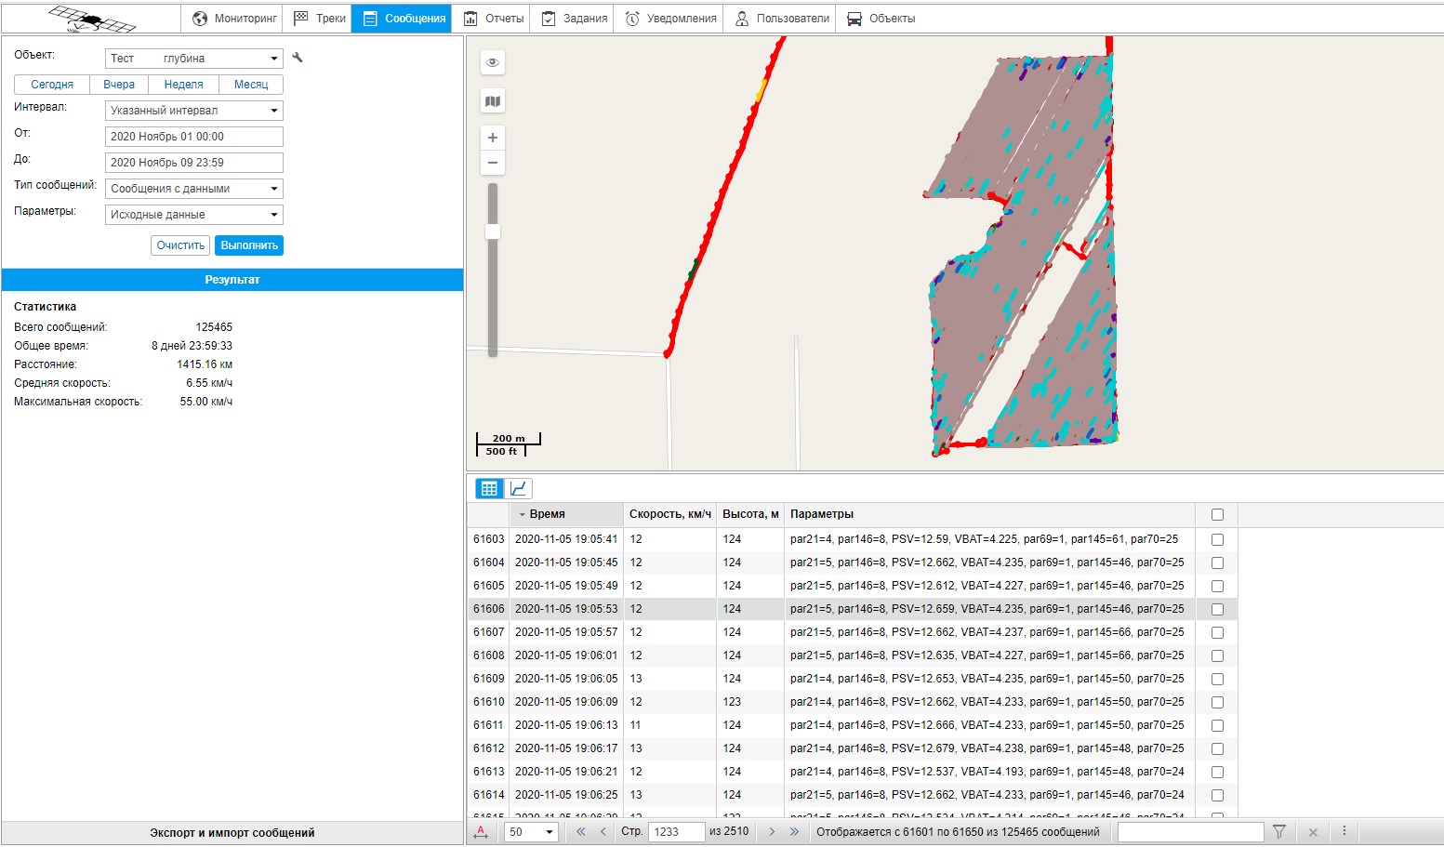
Task: Check the select-all checkbox in table header
Action: coord(1217,514)
